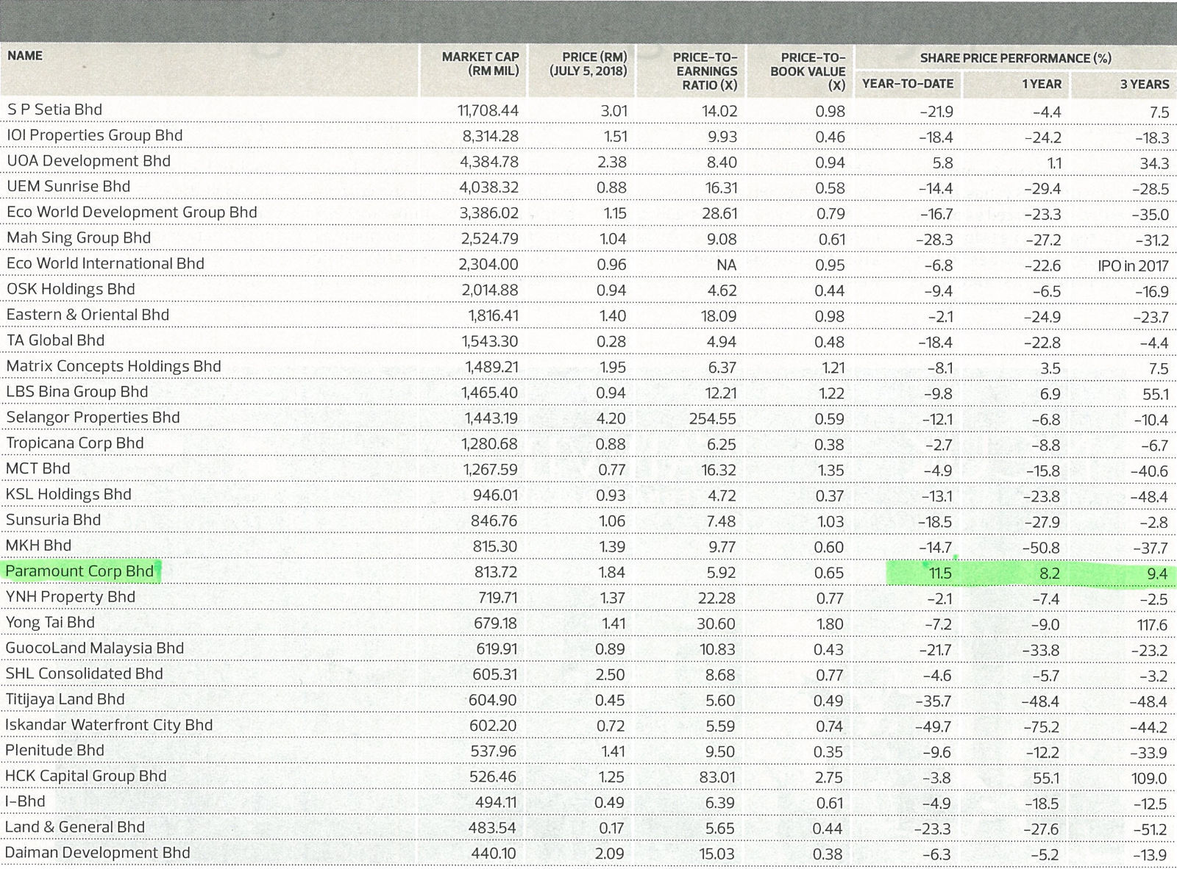
Task: Select Sunsuria Bhd name
Action: point(53,520)
